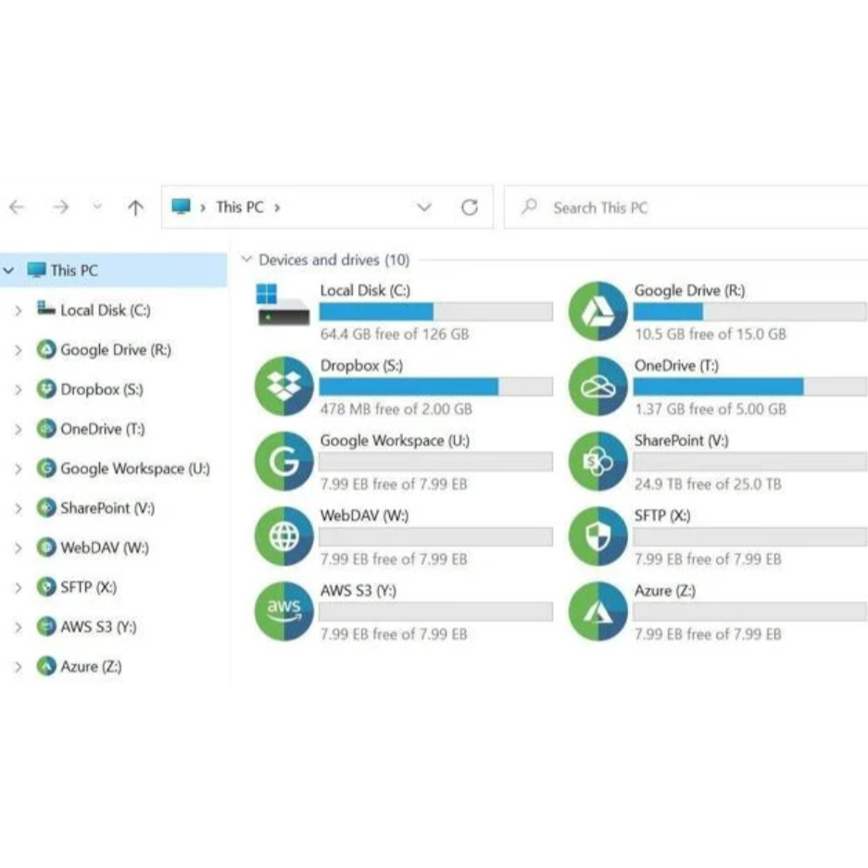The width and height of the screenshot is (868, 868).
Task: Open the large SFTP (X:) shield icon
Action: pos(598,535)
